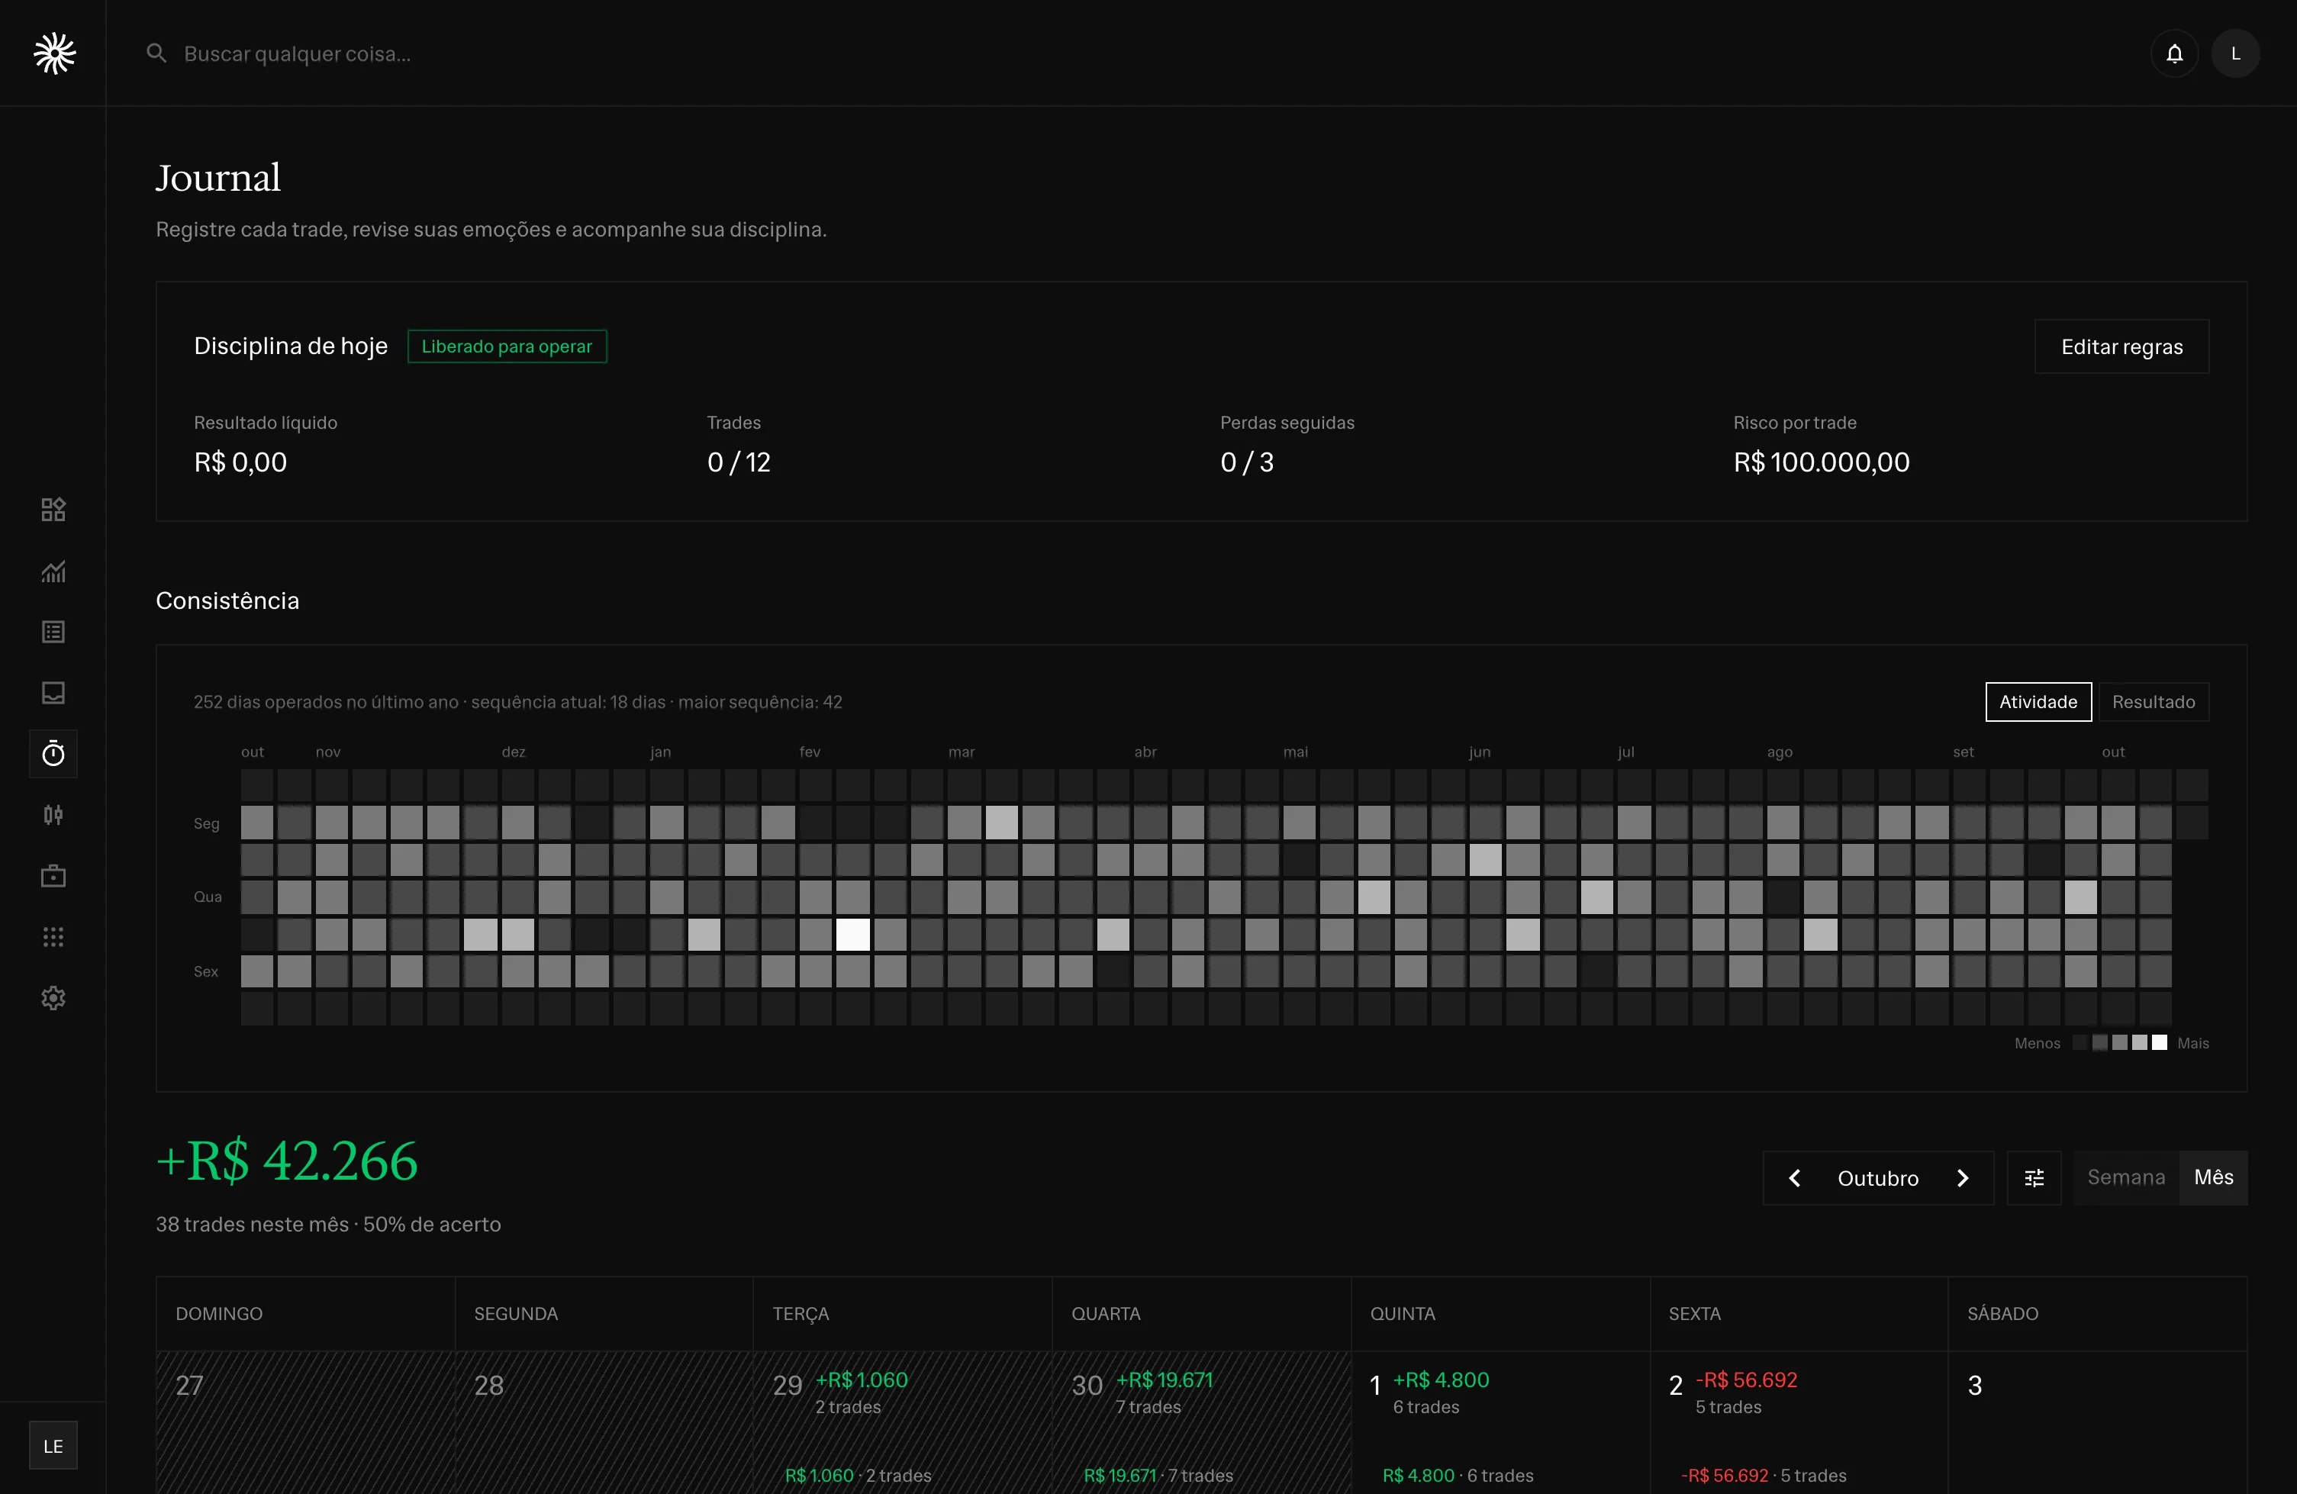Switch calendar to Mês view

point(2213,1177)
